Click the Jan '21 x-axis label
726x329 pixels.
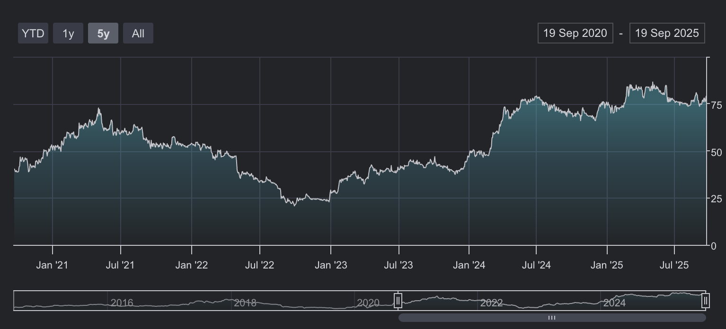52,265
